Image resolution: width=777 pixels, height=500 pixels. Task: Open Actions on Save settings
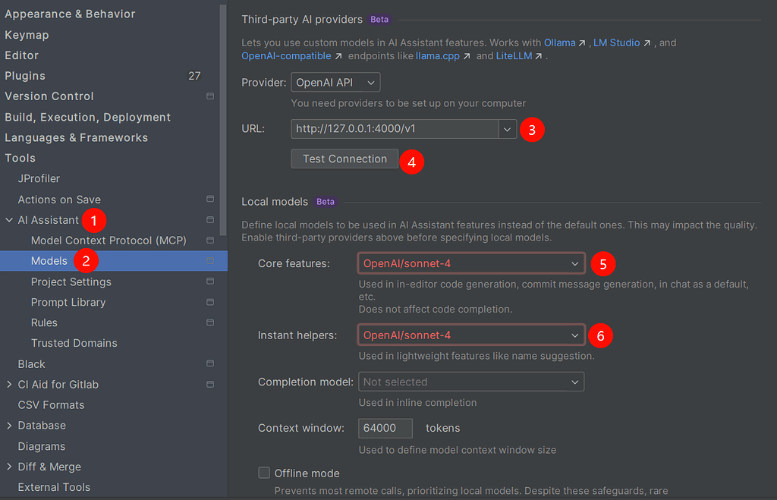tap(59, 200)
